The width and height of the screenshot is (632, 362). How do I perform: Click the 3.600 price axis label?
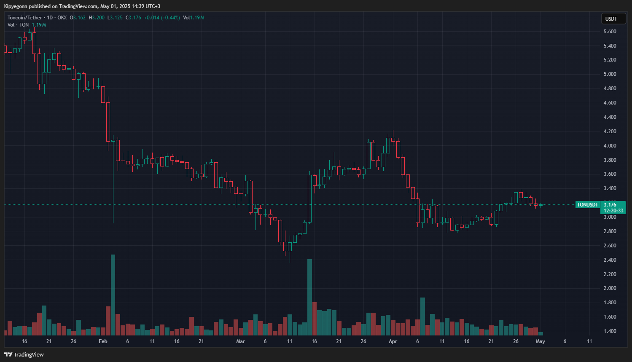pyautogui.click(x=610, y=174)
